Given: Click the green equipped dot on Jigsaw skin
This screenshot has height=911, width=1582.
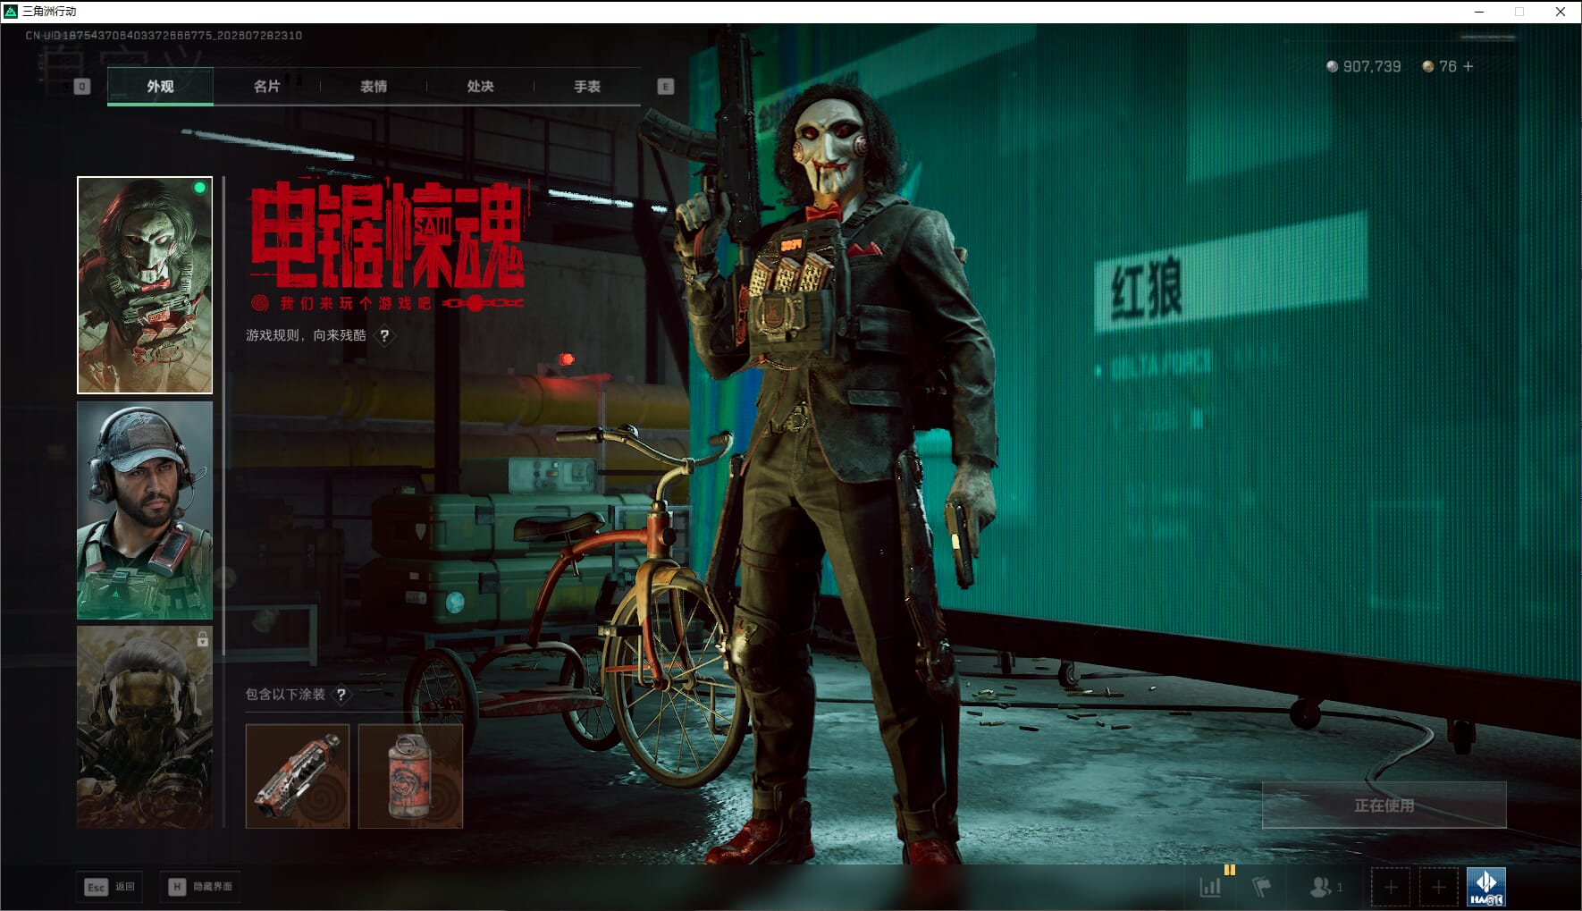Looking at the screenshot, I should (x=199, y=188).
